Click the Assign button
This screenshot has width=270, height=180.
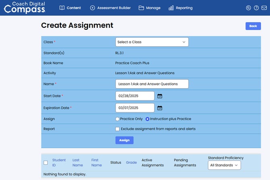[x=124, y=140]
